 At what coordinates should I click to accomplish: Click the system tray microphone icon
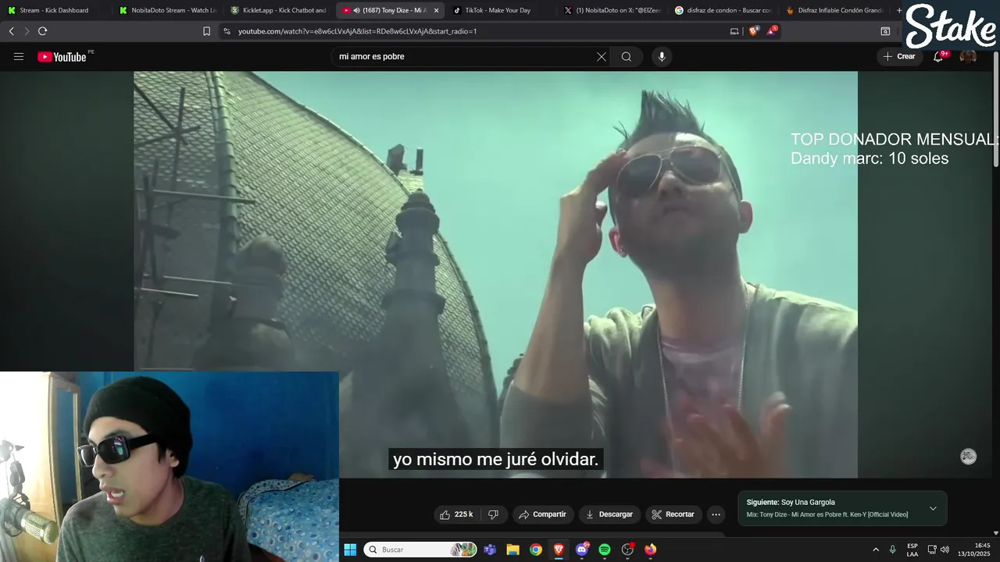pyautogui.click(x=892, y=550)
